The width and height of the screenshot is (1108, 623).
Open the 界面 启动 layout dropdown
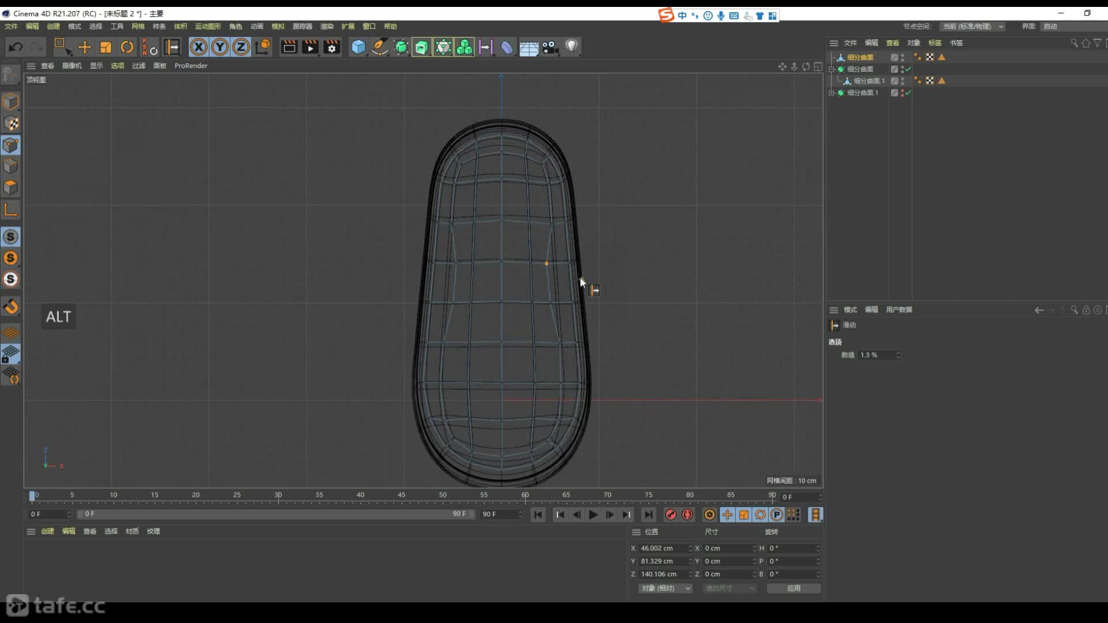[x=1073, y=27]
